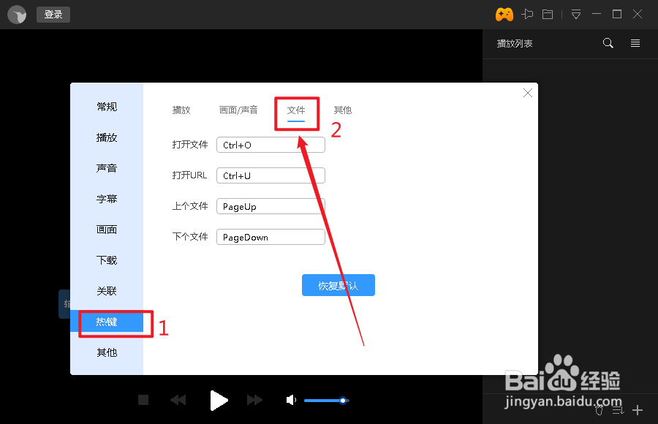This screenshot has height=424, width=658.
Task: Open the main menu dropdown arrow in title bar
Action: point(575,13)
